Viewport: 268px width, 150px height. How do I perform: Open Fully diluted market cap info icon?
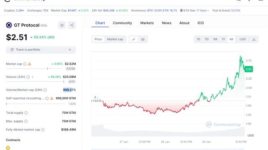43,130
